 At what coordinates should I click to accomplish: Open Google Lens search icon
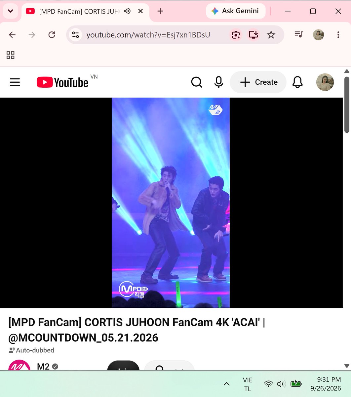pyautogui.click(x=236, y=35)
